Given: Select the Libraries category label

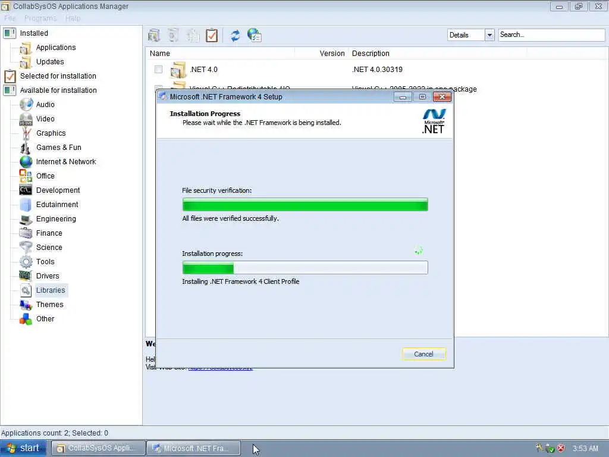Looking at the screenshot, I should (51, 290).
